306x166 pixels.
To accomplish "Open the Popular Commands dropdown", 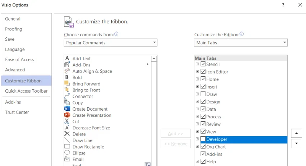I will 111,43.
